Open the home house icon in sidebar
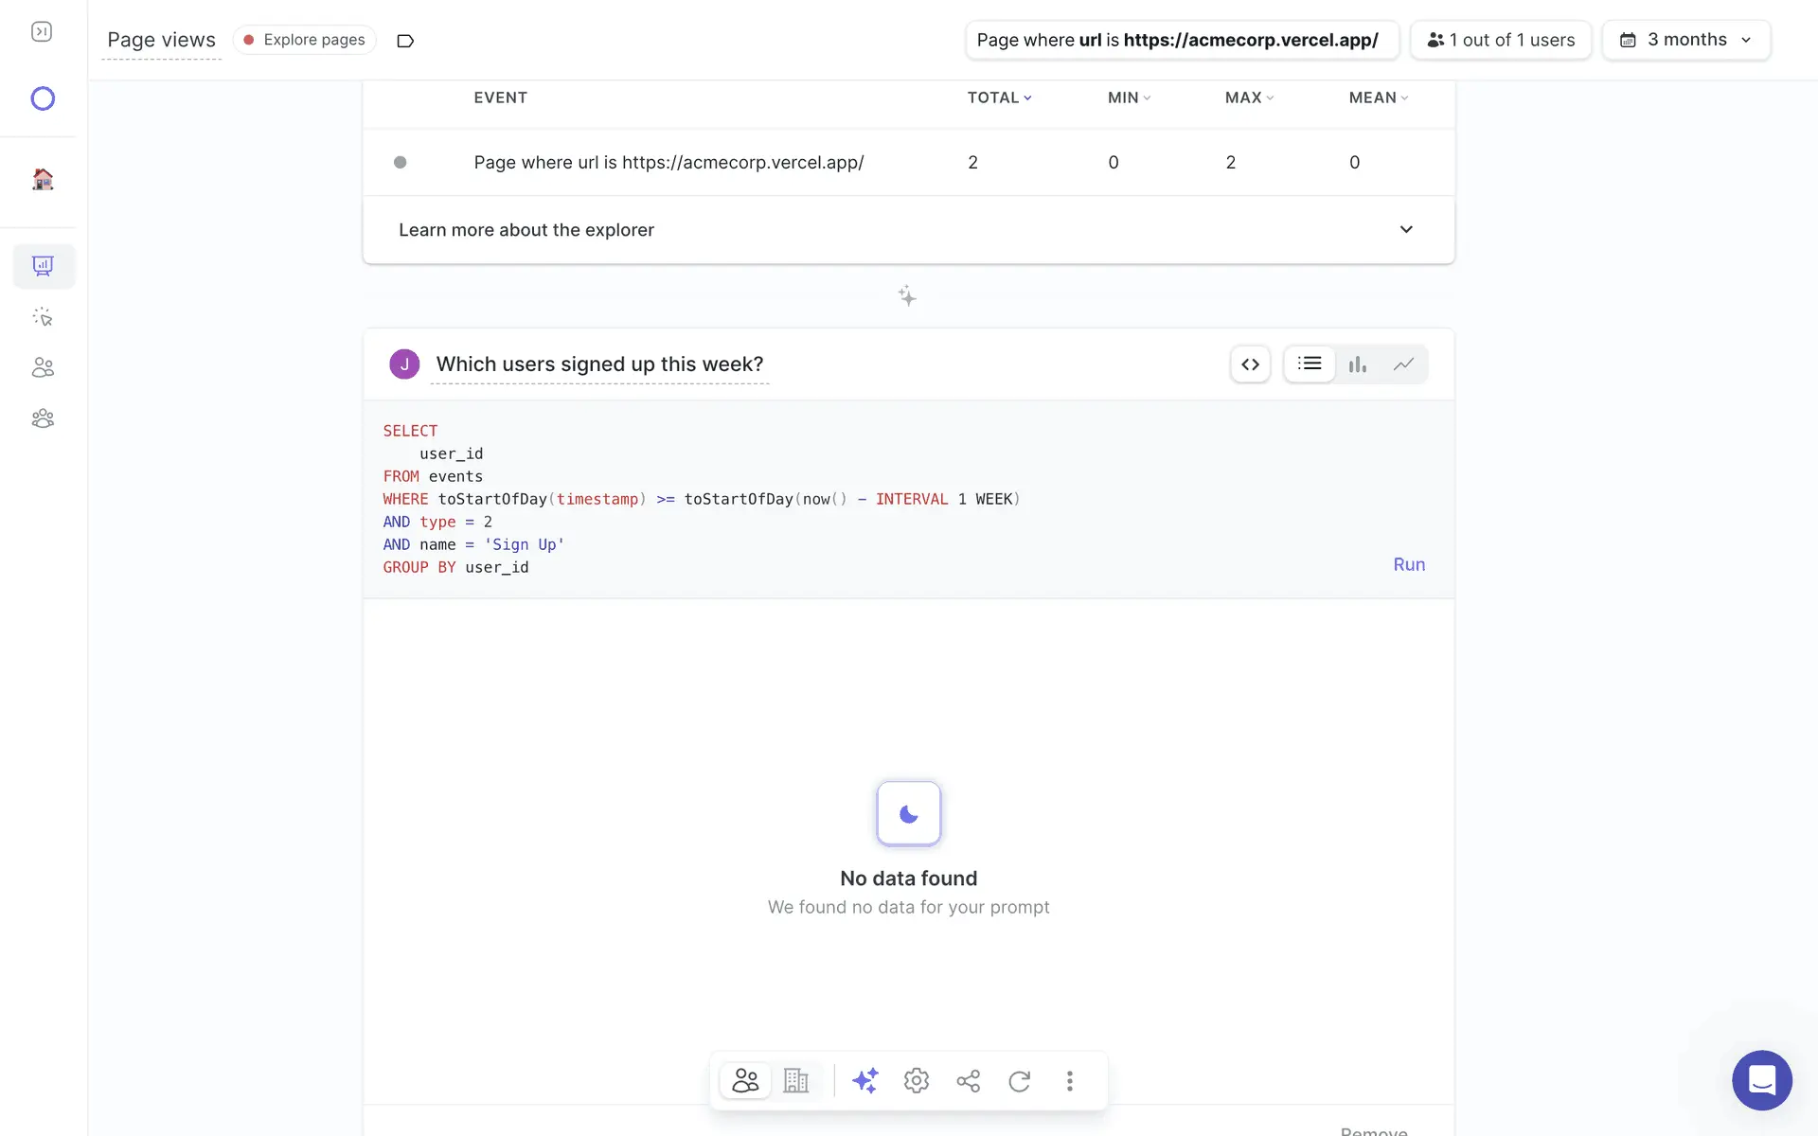The image size is (1818, 1136). click(x=43, y=179)
